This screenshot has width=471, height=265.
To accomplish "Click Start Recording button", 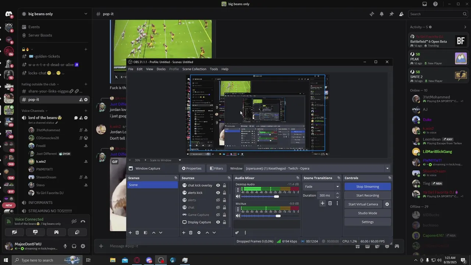I will click(x=368, y=195).
